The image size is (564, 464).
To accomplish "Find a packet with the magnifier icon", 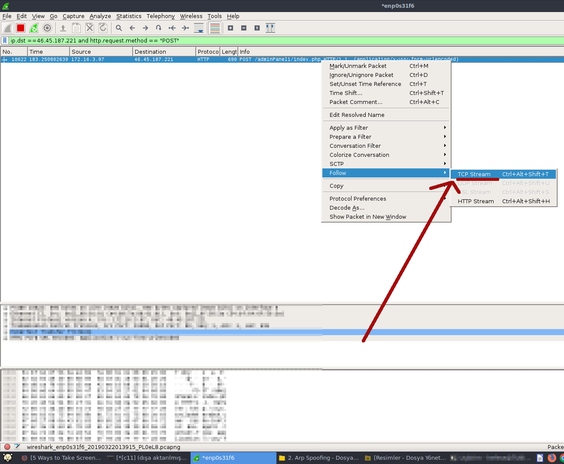I will tap(119, 28).
